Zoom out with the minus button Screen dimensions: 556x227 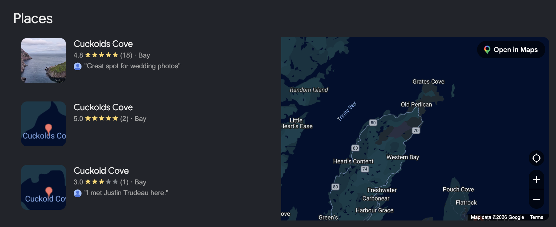pyautogui.click(x=536, y=199)
